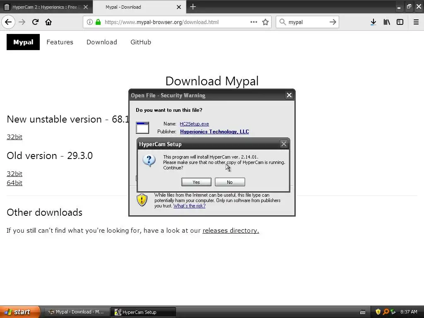Viewport: 424px width, 318px height.
Task: Open the browser hamburger menu
Action: pyautogui.click(x=416, y=22)
